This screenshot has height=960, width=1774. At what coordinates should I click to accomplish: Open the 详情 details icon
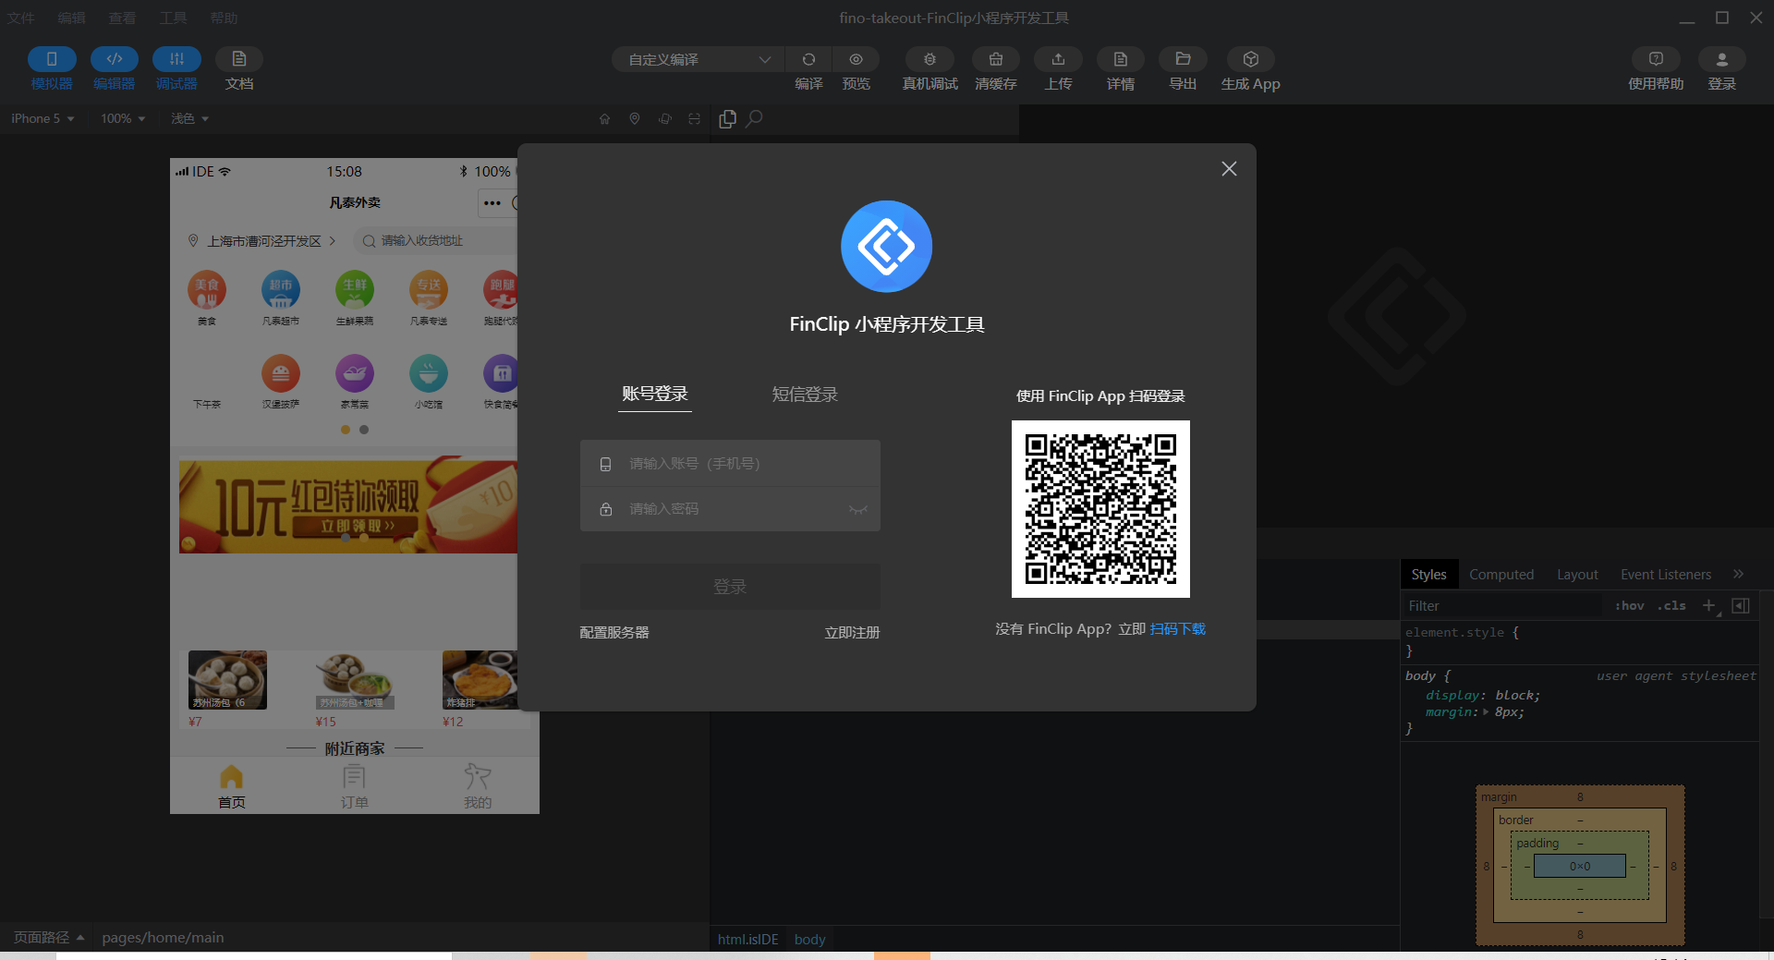click(x=1121, y=59)
